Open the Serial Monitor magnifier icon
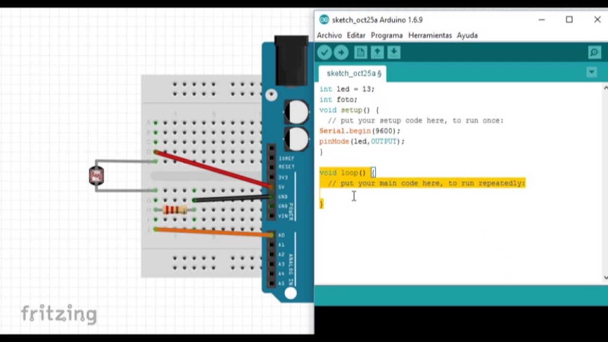The height and width of the screenshot is (342, 608). (595, 52)
